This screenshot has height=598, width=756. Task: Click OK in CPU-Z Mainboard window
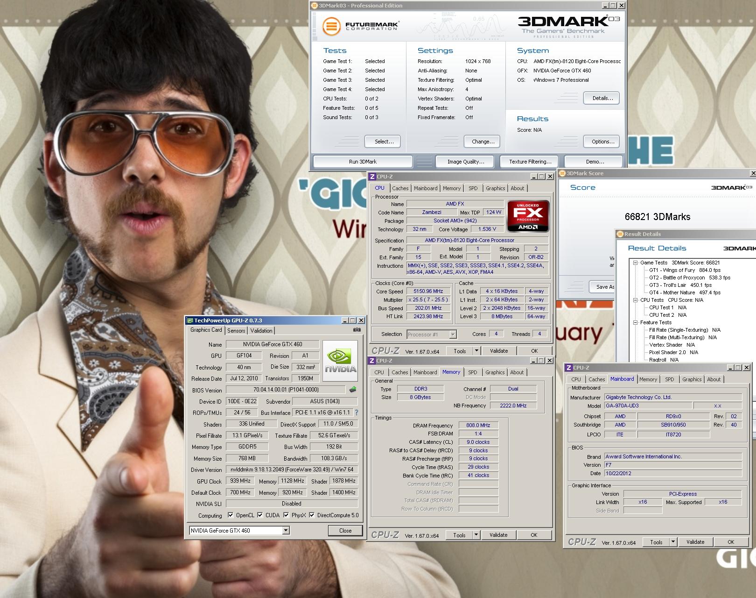[x=731, y=542]
